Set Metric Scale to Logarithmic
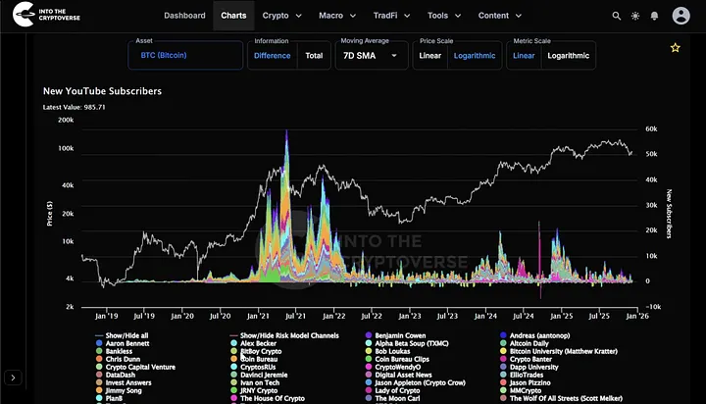 click(568, 56)
